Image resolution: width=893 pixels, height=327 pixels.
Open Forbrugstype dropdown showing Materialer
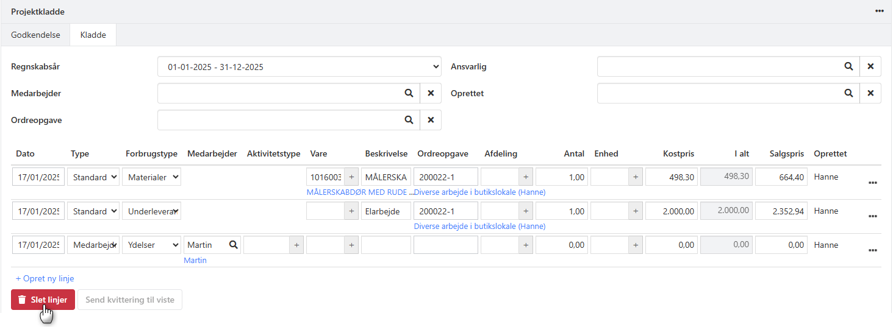click(x=151, y=177)
